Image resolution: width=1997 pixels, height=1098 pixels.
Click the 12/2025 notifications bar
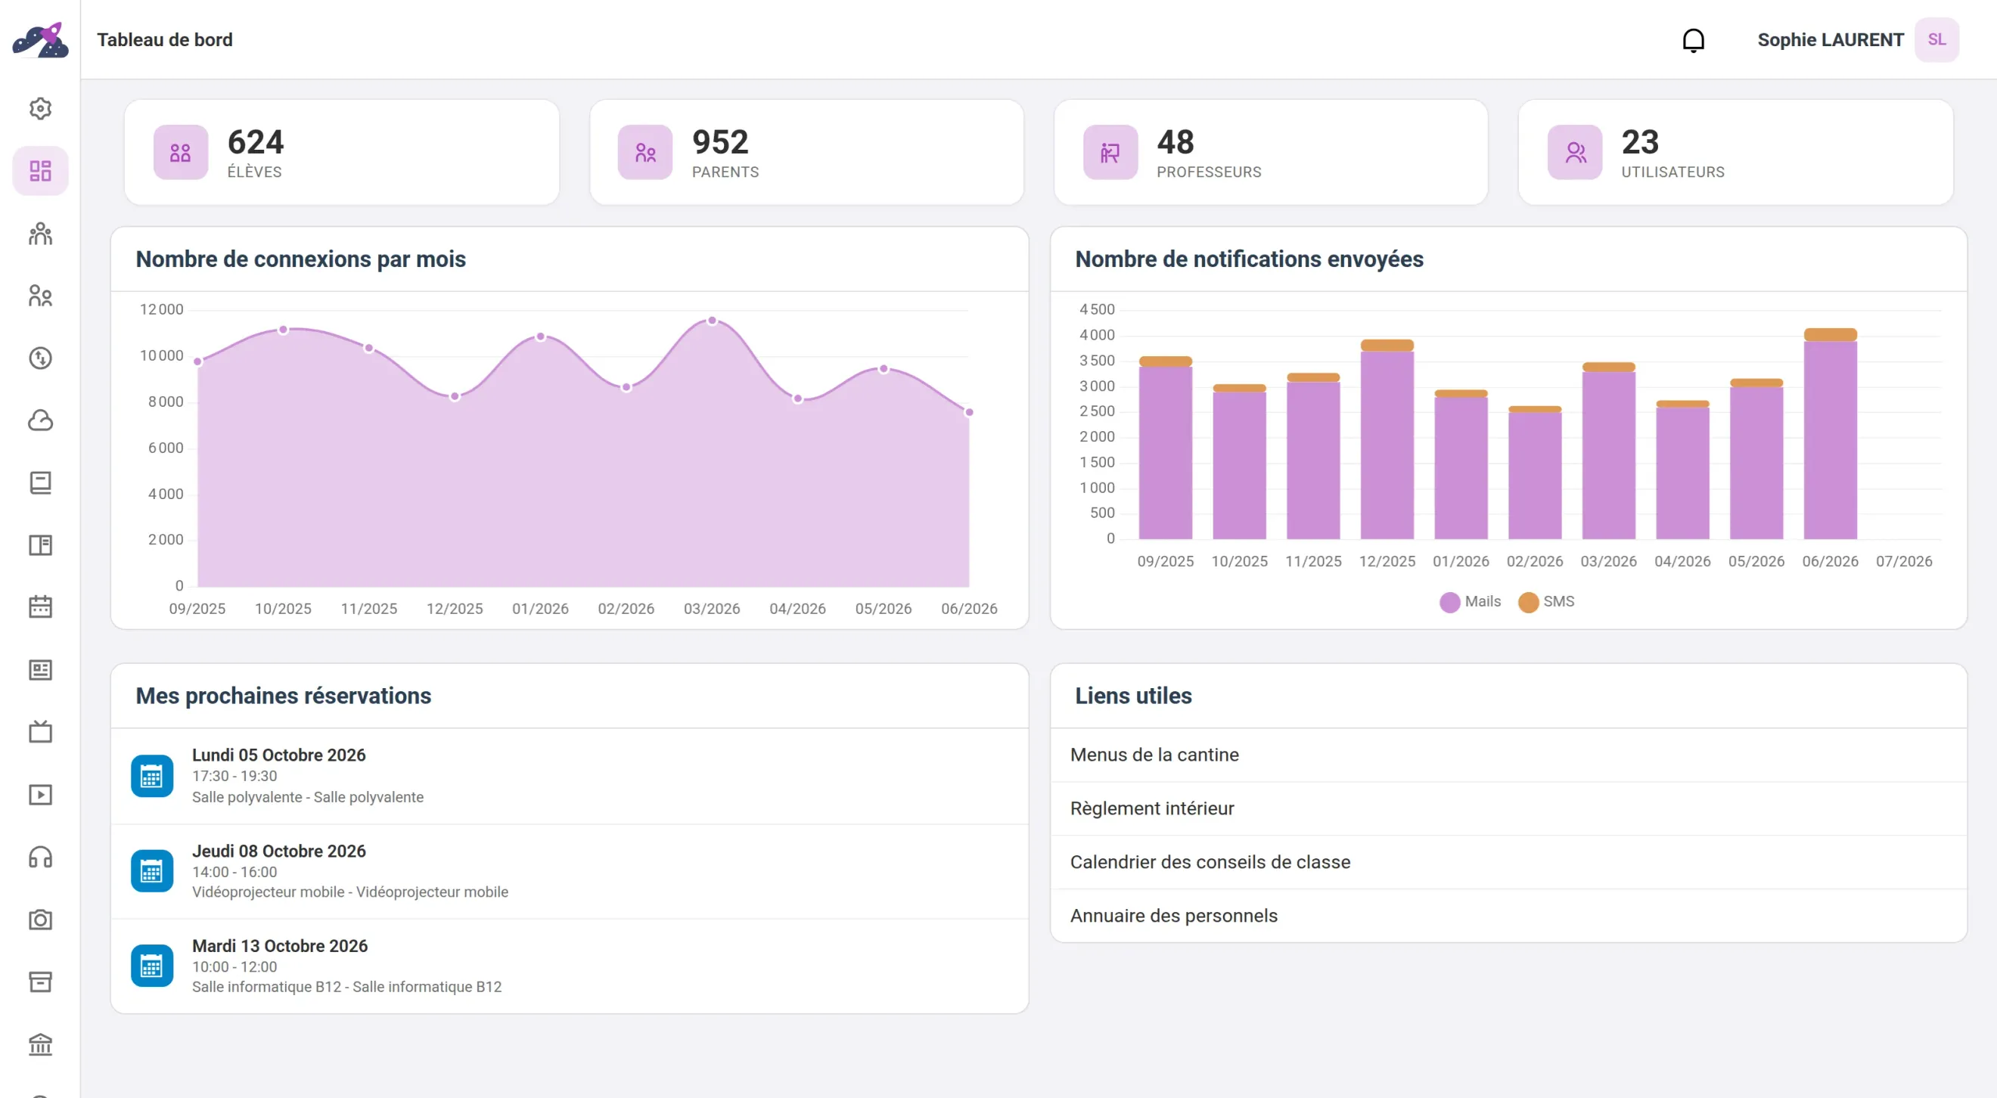pos(1387,439)
